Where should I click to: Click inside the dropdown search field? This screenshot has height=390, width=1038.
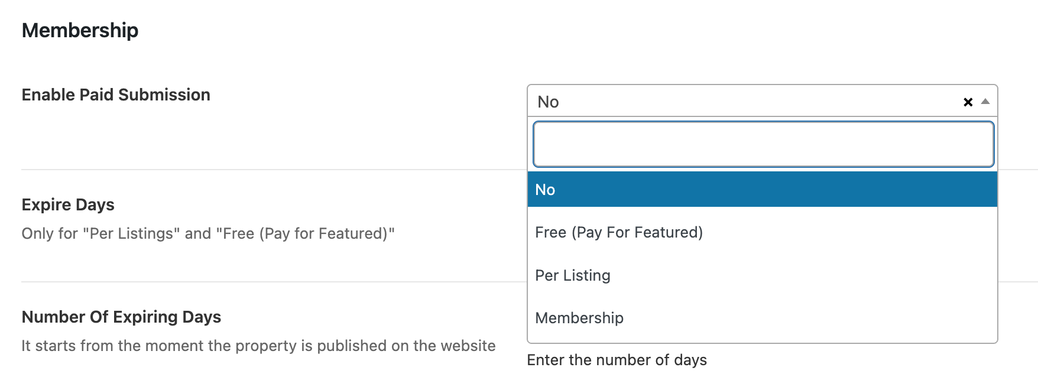(x=763, y=144)
